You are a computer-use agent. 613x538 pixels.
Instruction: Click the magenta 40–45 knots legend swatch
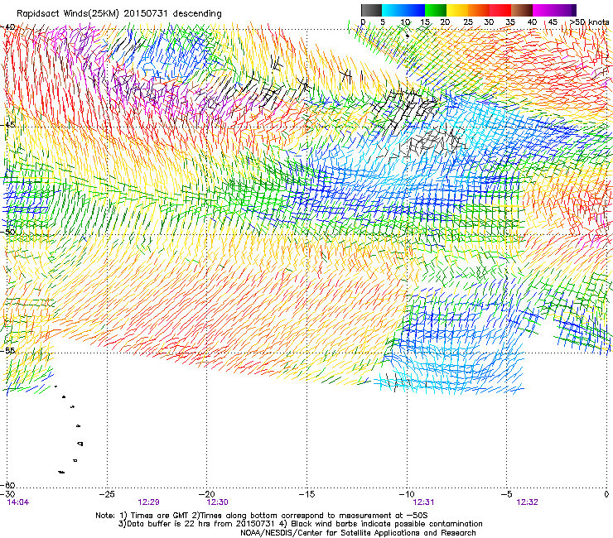tap(543, 10)
